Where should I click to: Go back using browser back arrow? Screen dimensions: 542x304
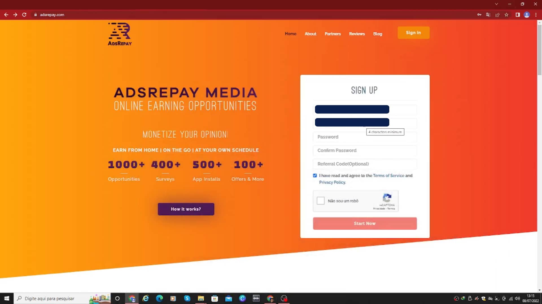[6, 15]
